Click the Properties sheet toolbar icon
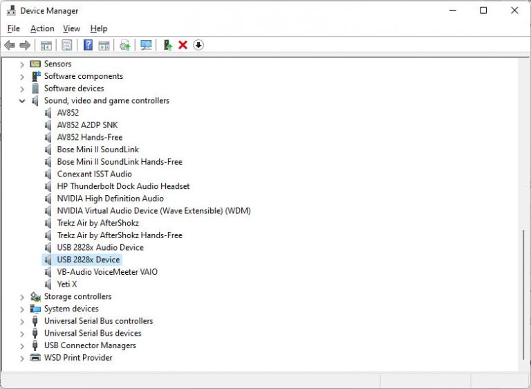The image size is (531, 389). (66, 45)
